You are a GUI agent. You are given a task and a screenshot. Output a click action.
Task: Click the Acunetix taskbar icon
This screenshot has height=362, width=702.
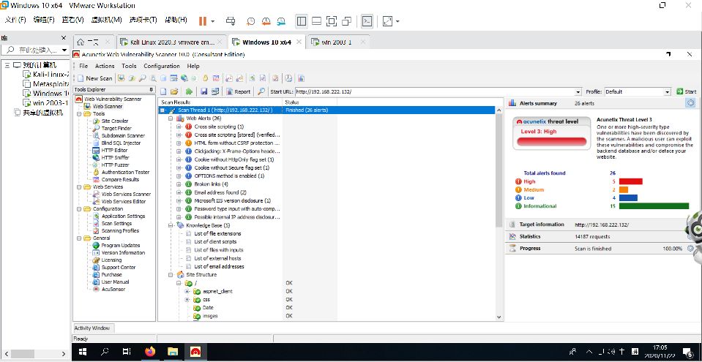(x=195, y=352)
